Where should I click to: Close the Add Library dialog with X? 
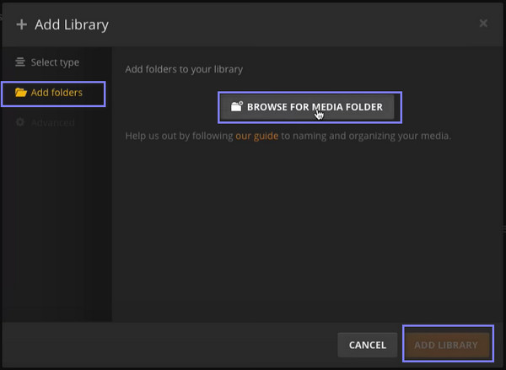click(483, 24)
